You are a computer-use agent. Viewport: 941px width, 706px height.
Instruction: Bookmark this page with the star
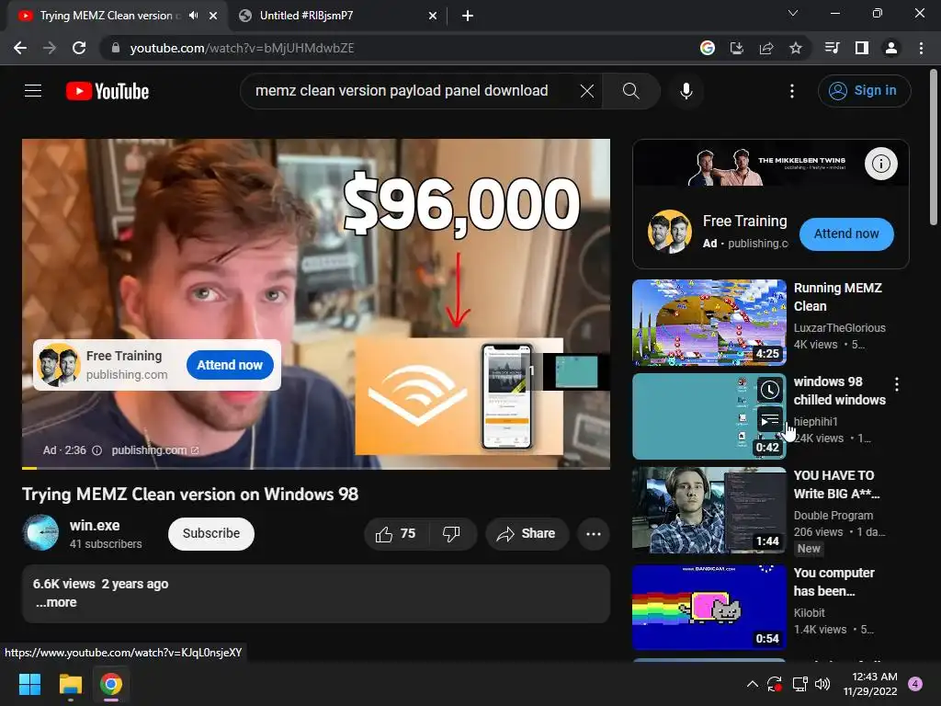pos(795,48)
